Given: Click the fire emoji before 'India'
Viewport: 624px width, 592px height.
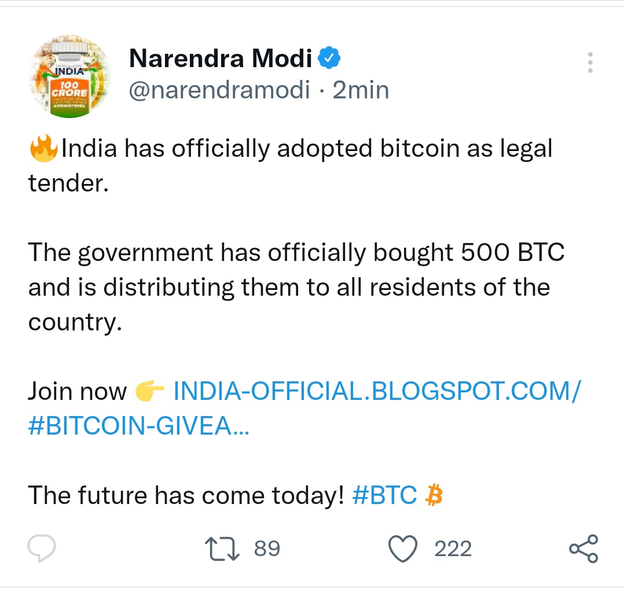Looking at the screenshot, I should (x=43, y=149).
